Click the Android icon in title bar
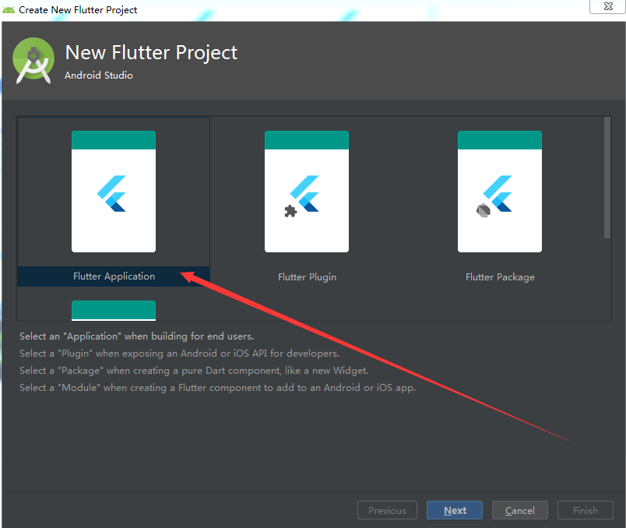 9,10
